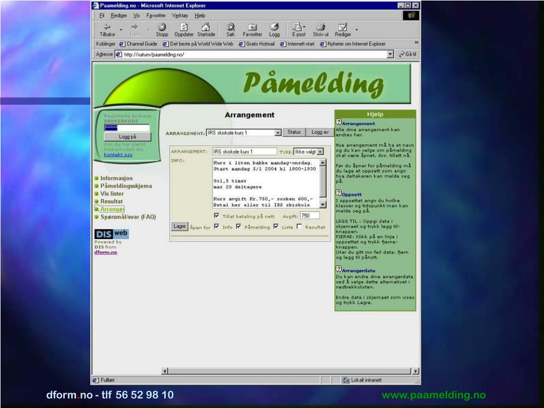Click the Lagre button
This screenshot has height=408, width=544.
[180, 226]
